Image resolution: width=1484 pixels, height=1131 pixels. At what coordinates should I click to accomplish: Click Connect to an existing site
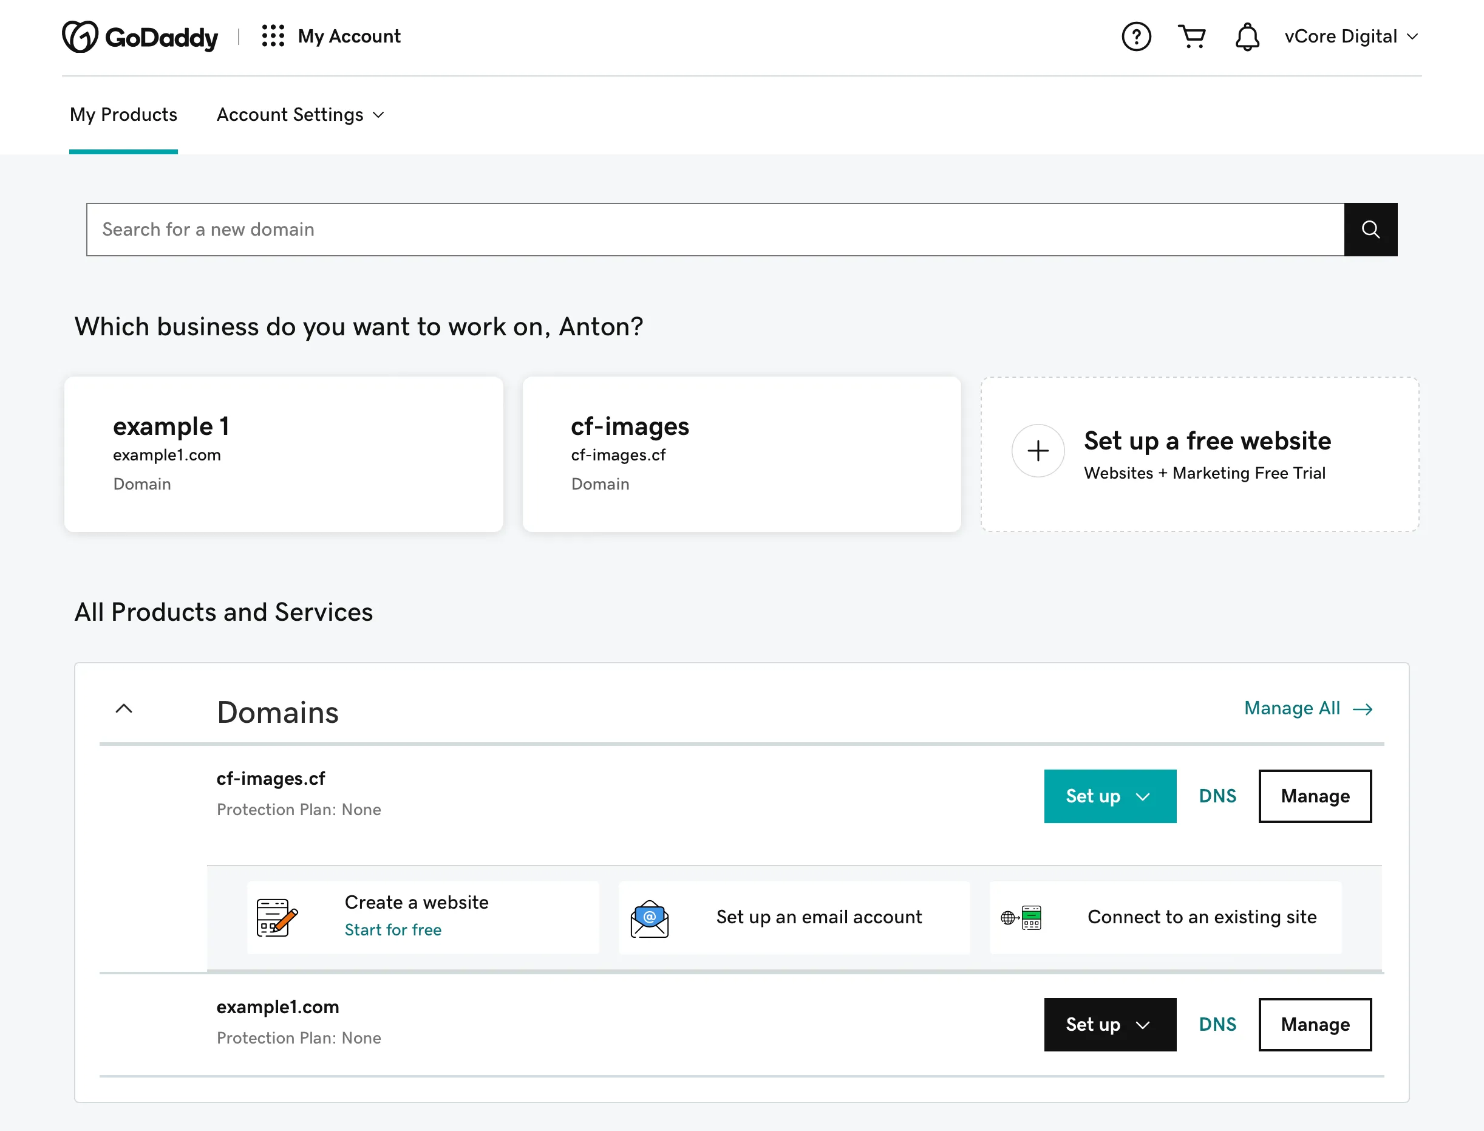(1166, 918)
